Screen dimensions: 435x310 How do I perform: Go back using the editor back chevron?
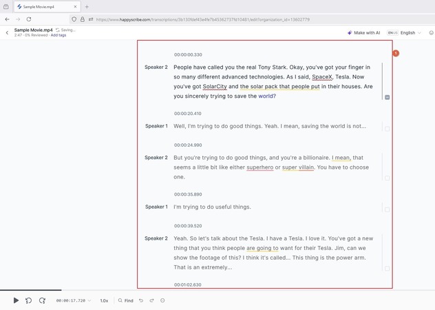[7, 32]
